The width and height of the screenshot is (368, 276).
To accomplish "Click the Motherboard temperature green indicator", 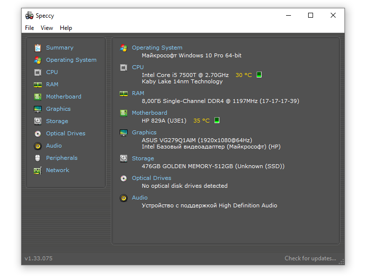I will (x=217, y=120).
